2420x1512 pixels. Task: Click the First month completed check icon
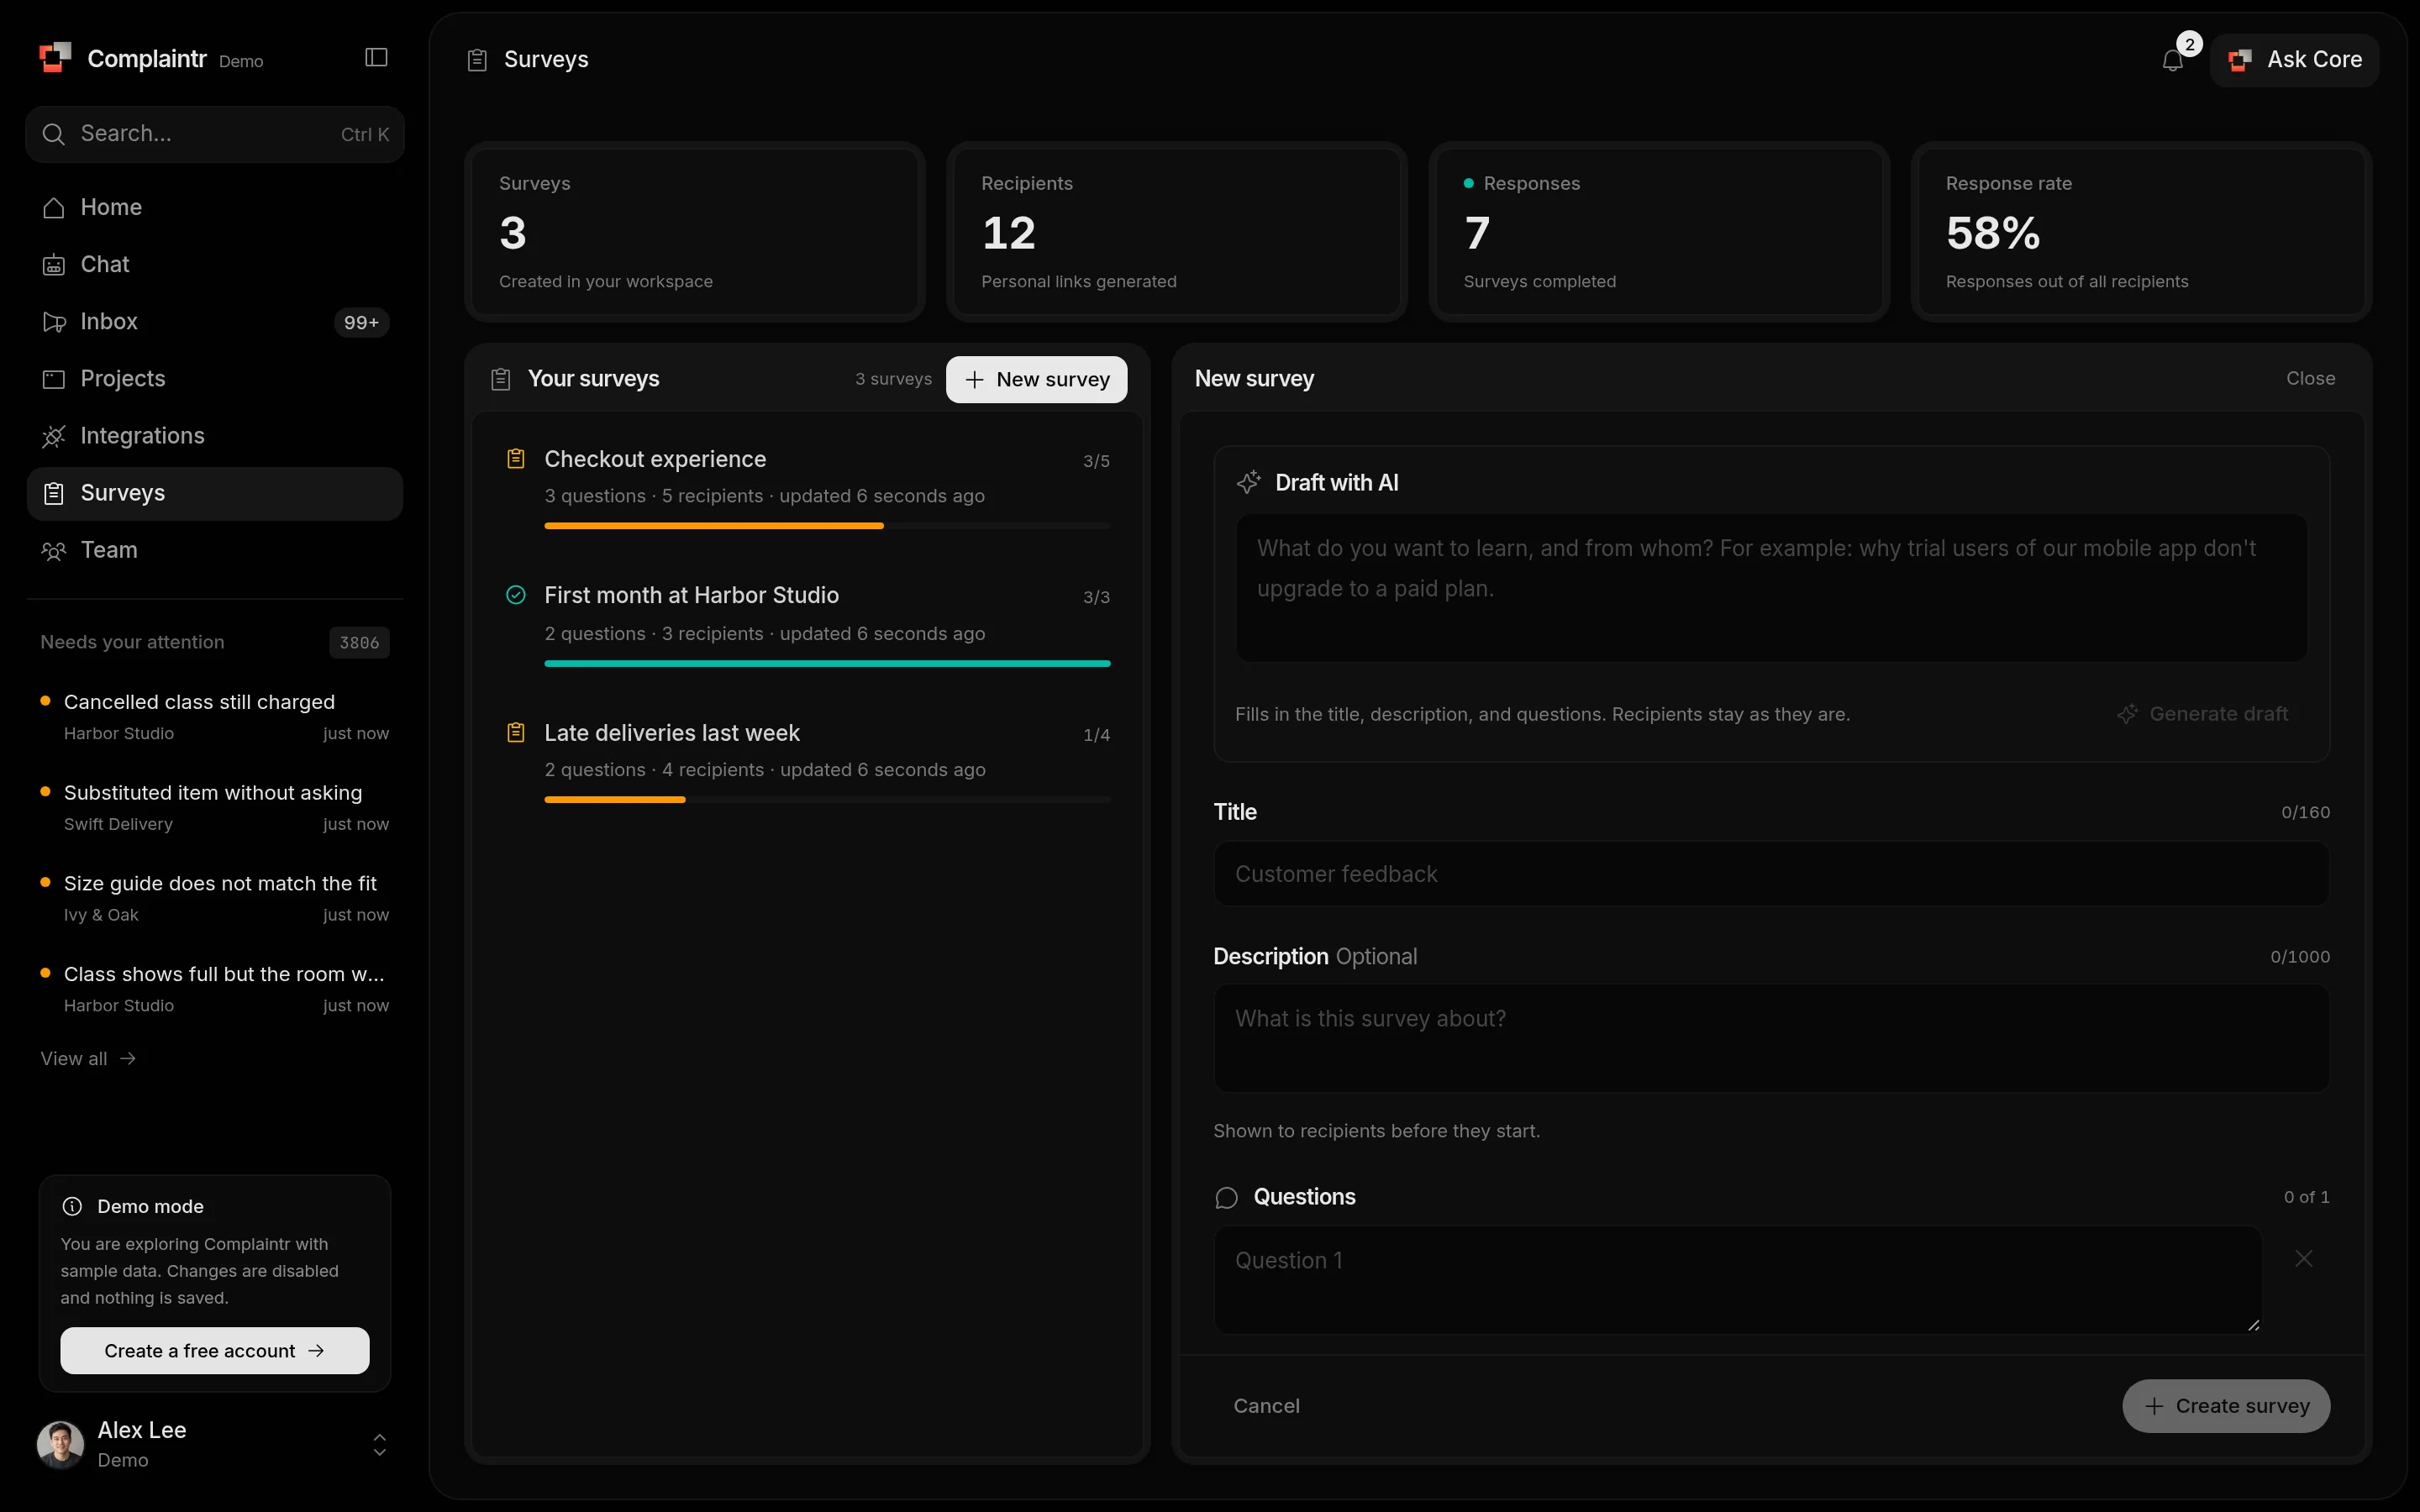(516, 595)
